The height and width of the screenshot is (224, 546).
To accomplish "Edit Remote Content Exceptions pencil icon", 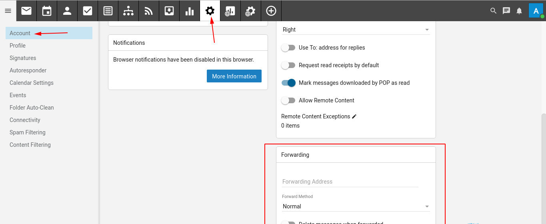I will [x=354, y=116].
